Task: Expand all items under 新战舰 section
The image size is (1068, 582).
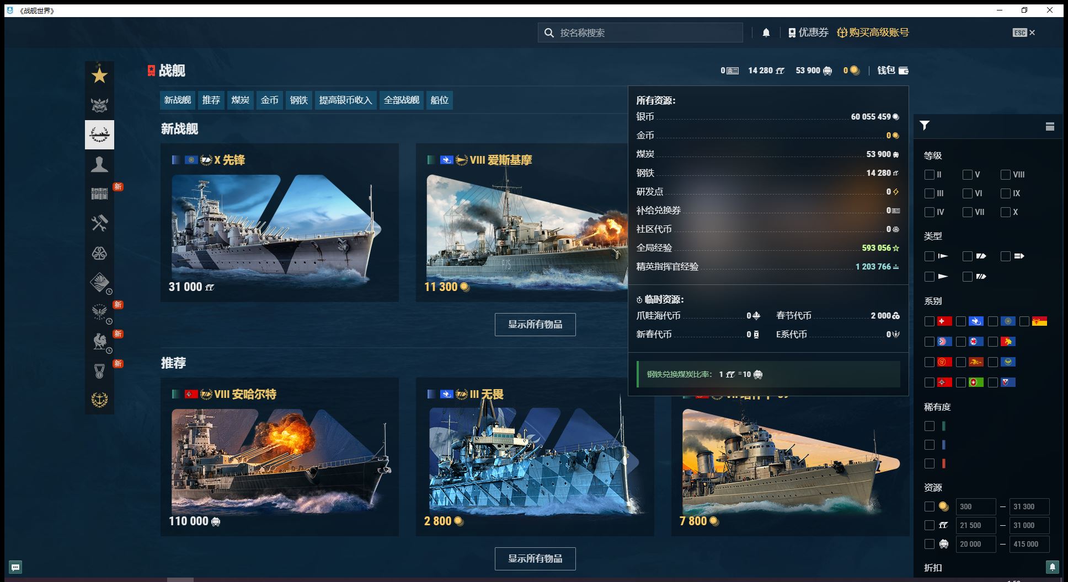Action: tap(535, 325)
